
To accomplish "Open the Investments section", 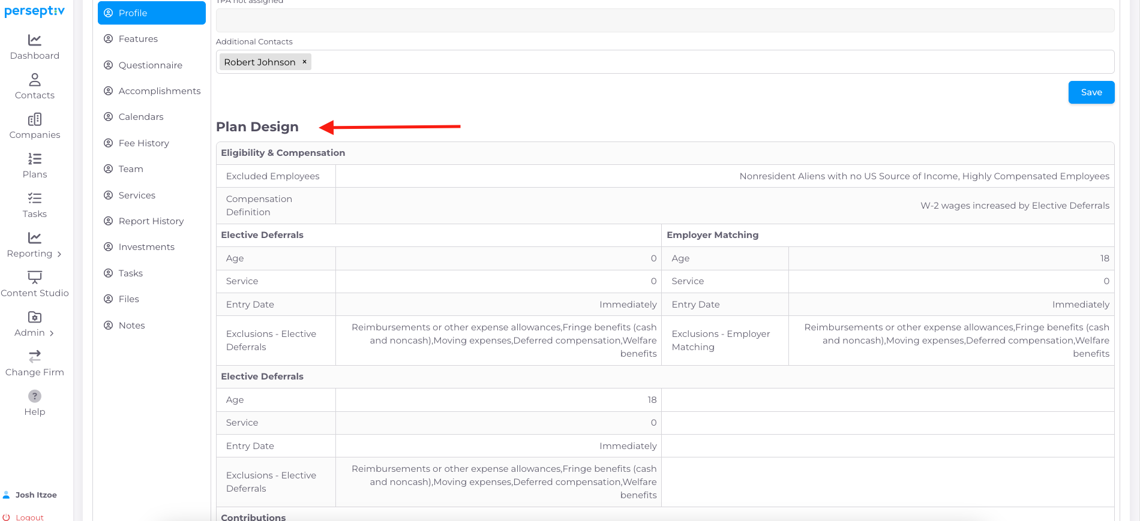I will click(146, 247).
